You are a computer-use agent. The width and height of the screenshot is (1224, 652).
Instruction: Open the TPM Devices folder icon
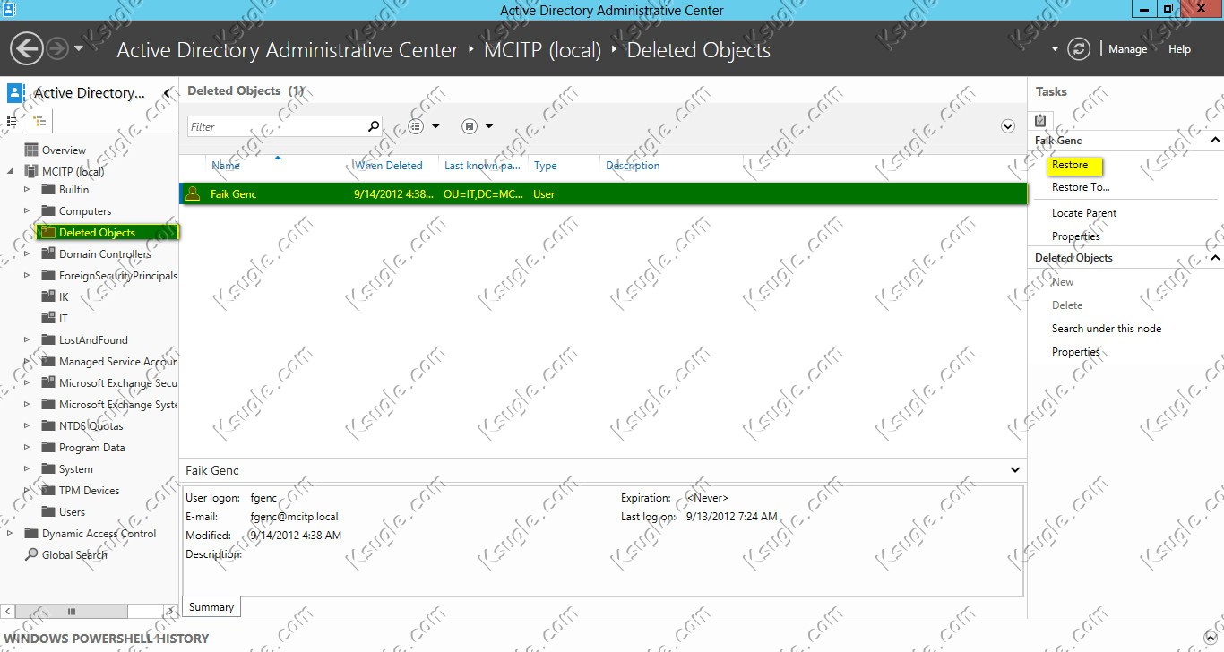pos(48,490)
